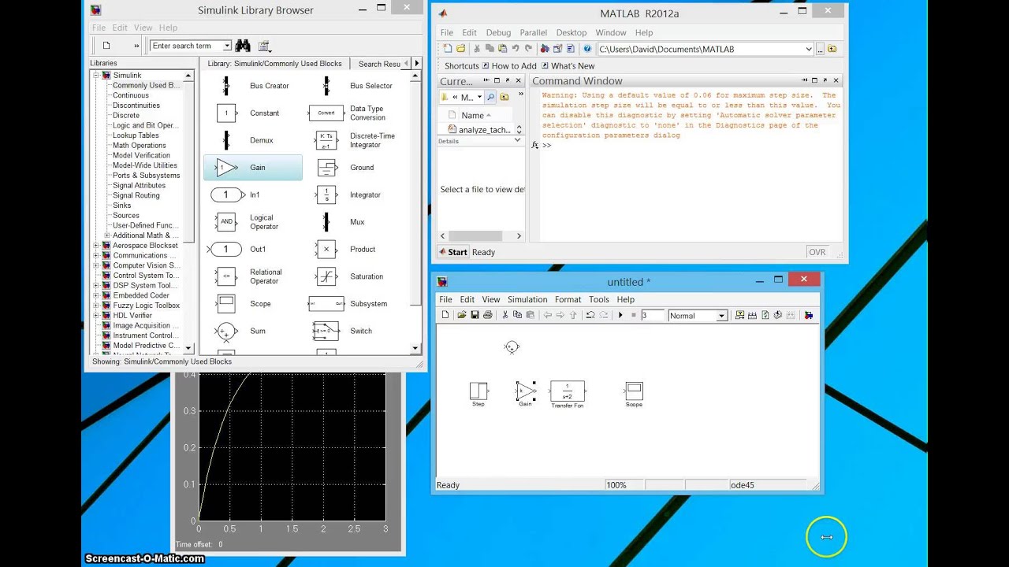The width and height of the screenshot is (1009, 567).
Task: Select analyze_tach file in Current Folder
Action: [x=479, y=130]
